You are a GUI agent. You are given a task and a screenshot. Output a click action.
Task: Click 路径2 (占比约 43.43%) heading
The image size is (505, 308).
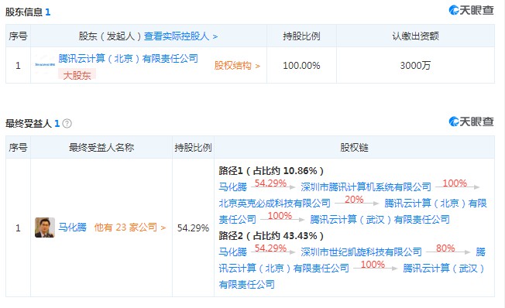(271, 236)
